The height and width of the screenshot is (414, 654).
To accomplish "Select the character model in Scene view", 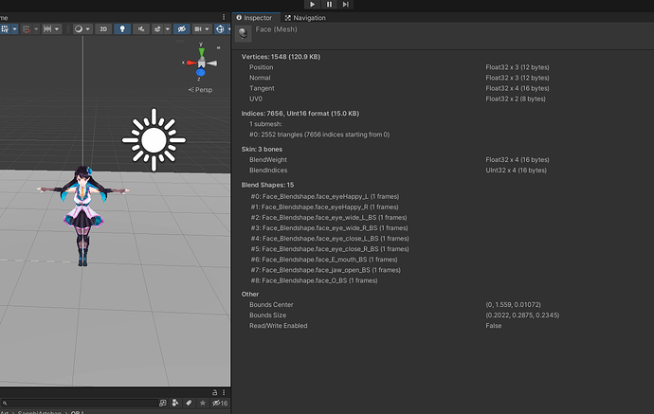I will pos(83,215).
